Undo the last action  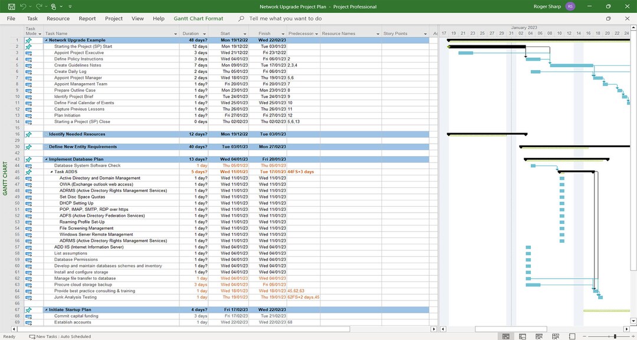(24, 6)
